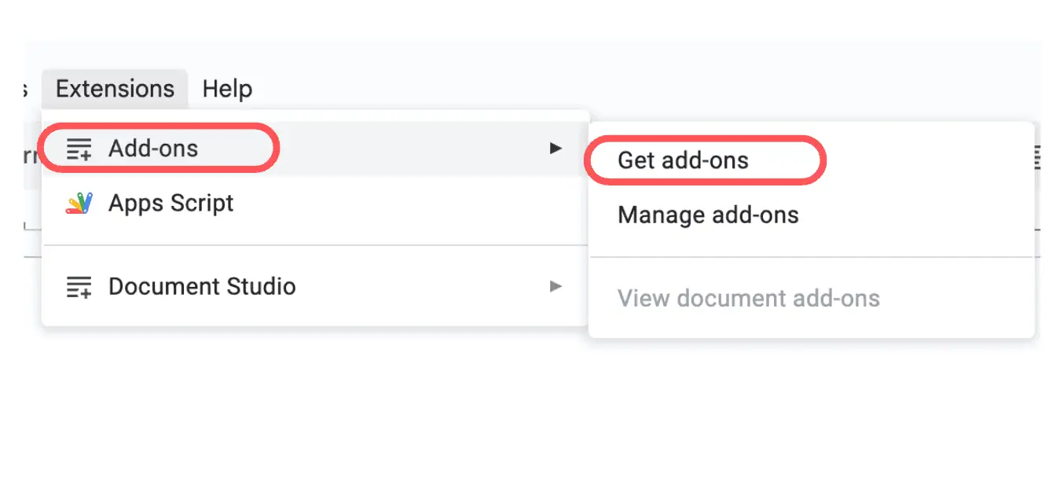Choose Manage add-ons
The width and height of the screenshot is (1045, 503).
click(708, 215)
